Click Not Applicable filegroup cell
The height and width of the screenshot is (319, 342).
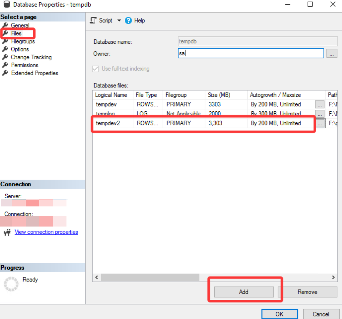click(x=184, y=114)
